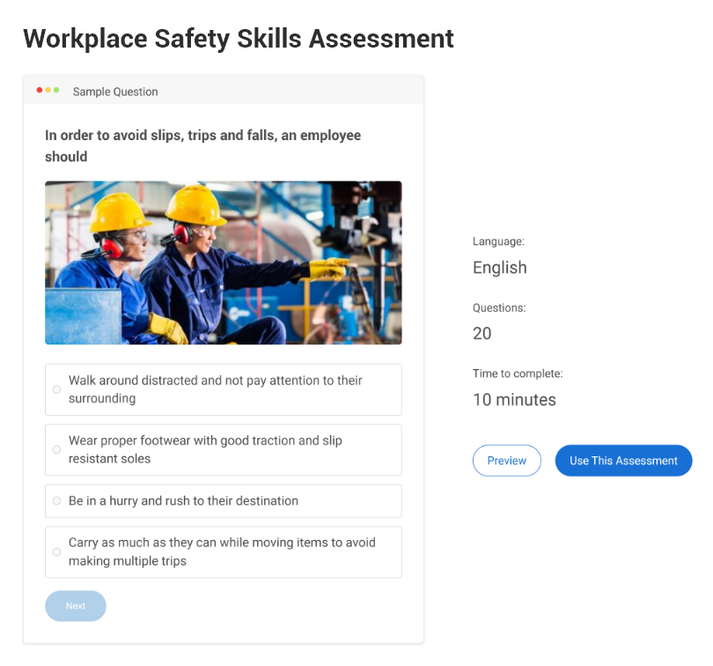Click the 10 minutes completion time
The width and height of the screenshot is (713, 666).
(x=514, y=399)
